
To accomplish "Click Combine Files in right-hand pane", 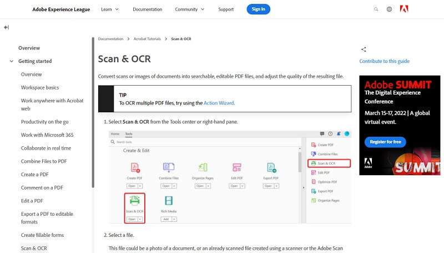I will 324,154.
